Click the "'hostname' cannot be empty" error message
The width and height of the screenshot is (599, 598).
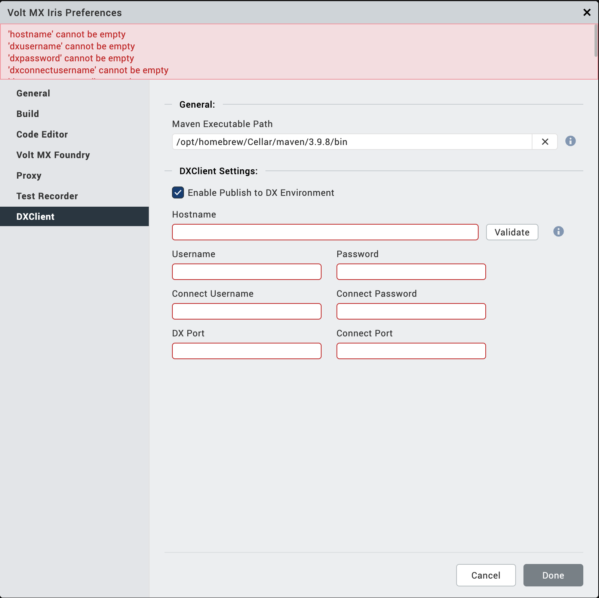coord(67,34)
